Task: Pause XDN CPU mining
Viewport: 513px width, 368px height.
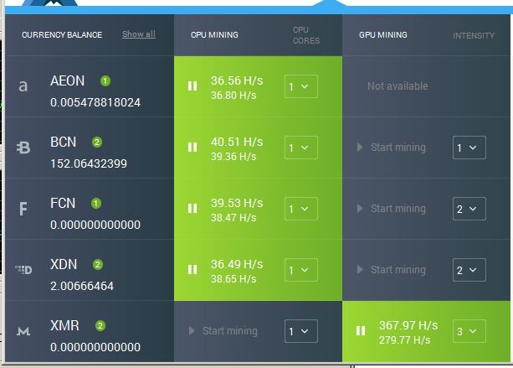Action: coord(192,270)
